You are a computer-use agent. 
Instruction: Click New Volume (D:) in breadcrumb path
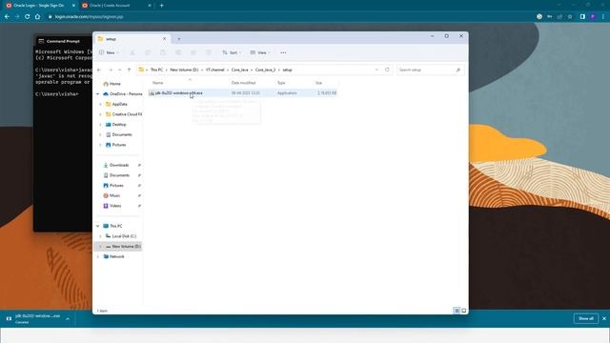pos(184,70)
